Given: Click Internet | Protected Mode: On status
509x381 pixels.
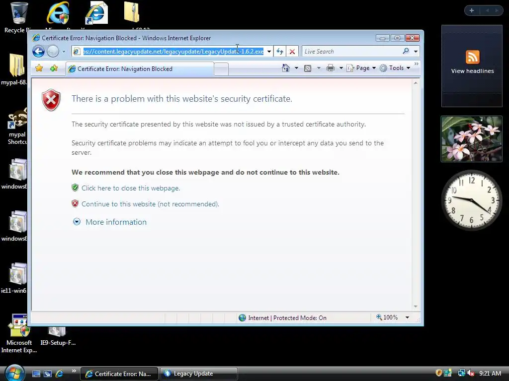Looking at the screenshot, I should [282, 318].
